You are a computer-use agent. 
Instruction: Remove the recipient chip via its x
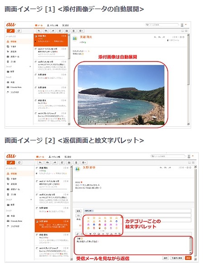93,211
